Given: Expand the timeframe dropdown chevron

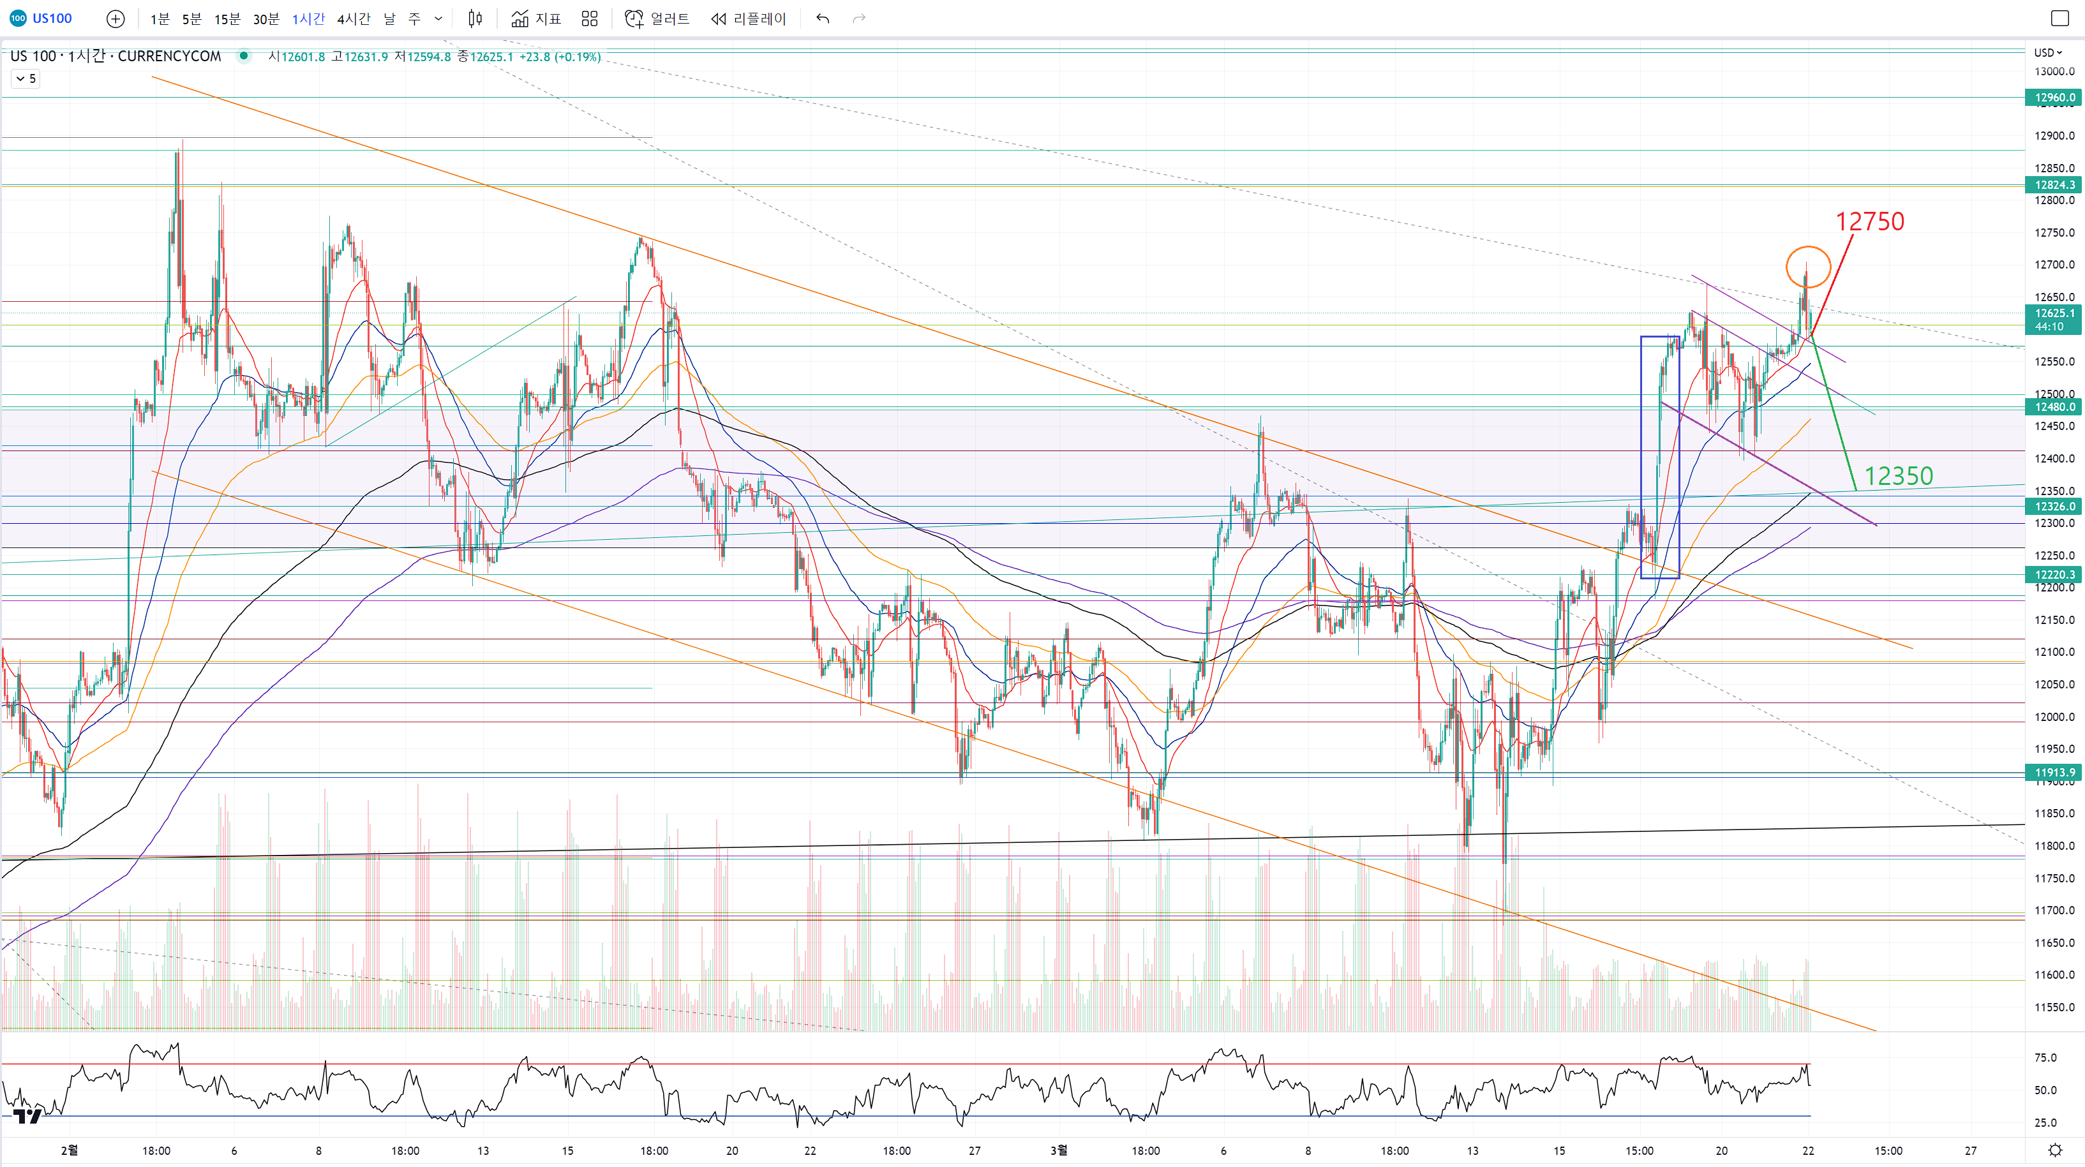Looking at the screenshot, I should point(438,19).
